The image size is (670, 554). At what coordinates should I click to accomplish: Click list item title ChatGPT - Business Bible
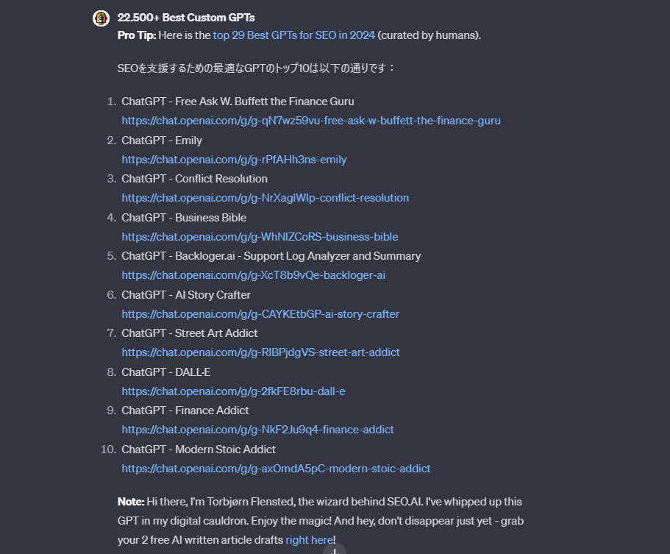[x=184, y=218]
